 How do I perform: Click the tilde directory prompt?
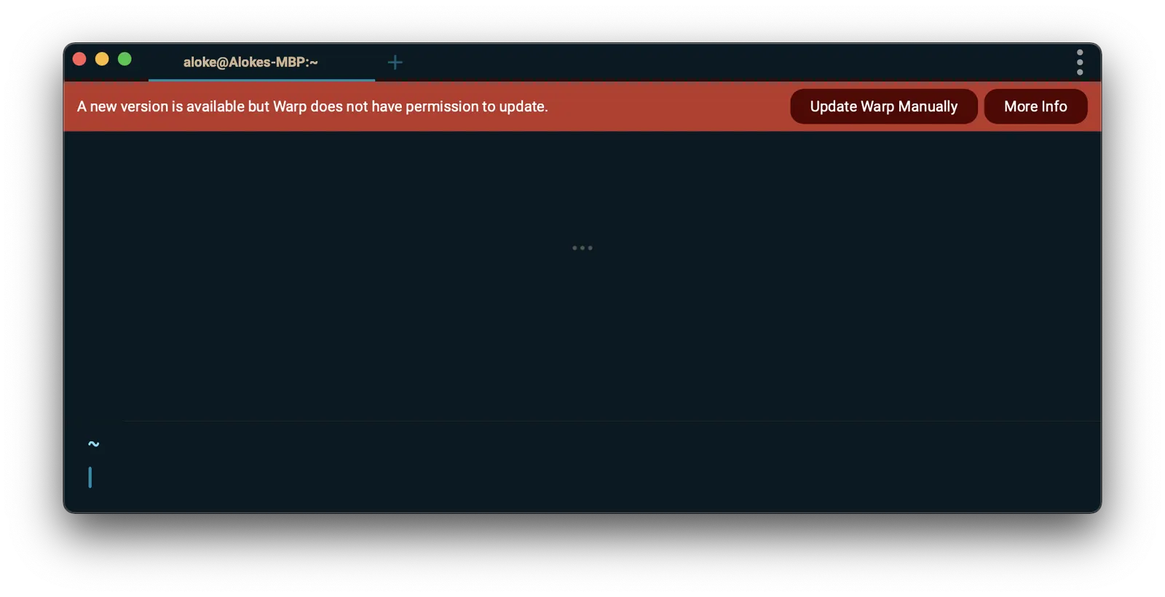point(93,443)
